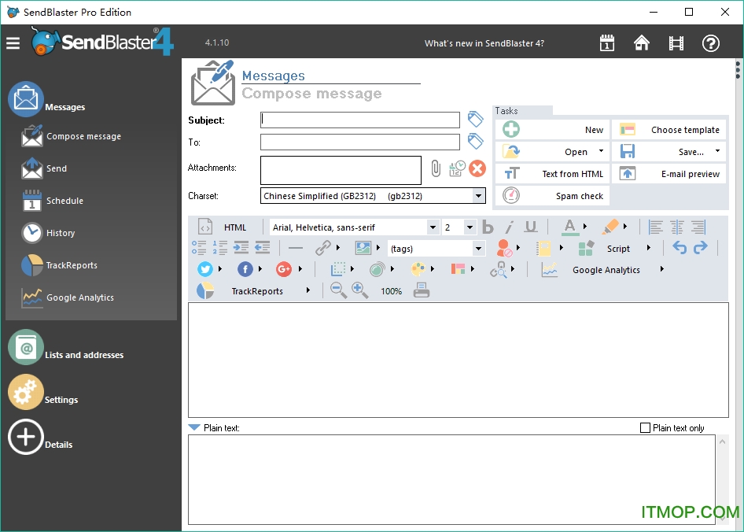Open History in sidebar

[48, 233]
